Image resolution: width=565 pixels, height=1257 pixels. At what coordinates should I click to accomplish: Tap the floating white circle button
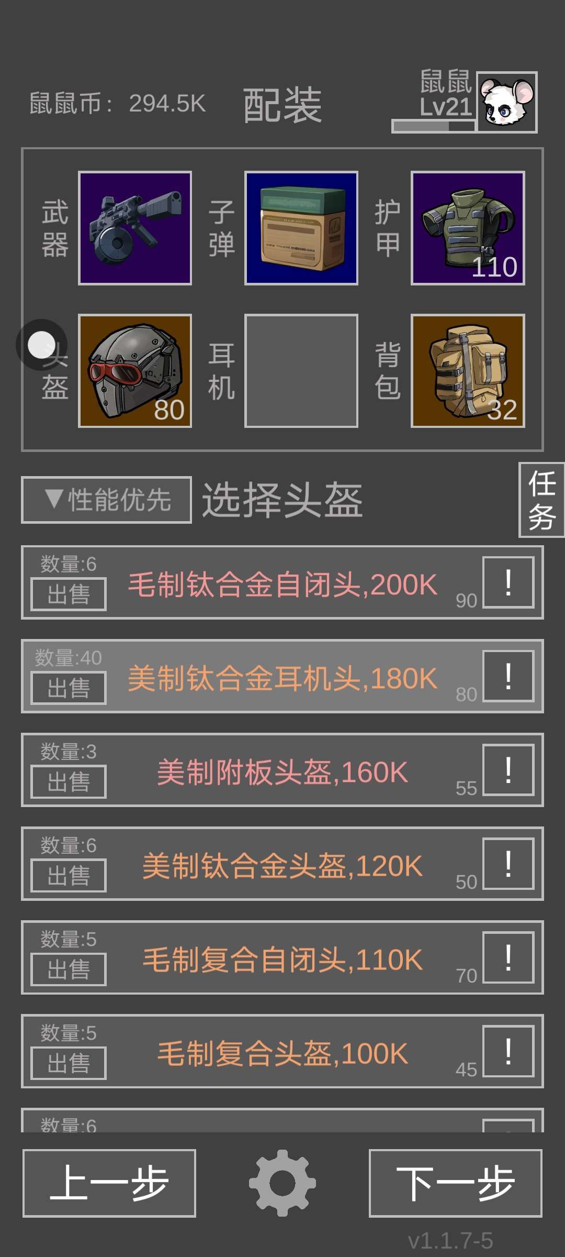[41, 345]
